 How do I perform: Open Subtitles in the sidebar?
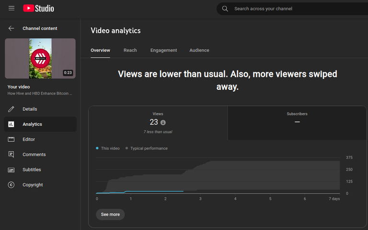pyautogui.click(x=40, y=170)
